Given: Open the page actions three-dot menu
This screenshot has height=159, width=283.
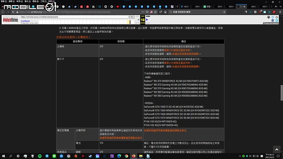Looking at the screenshot, I should click(143, 12).
